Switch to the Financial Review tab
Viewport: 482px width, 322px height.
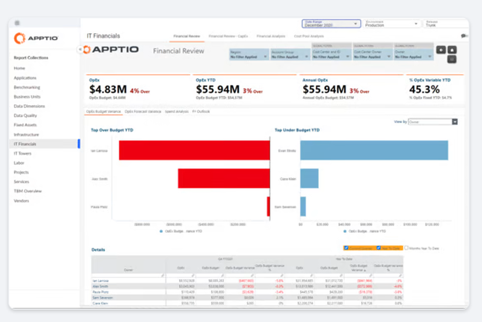coord(187,36)
